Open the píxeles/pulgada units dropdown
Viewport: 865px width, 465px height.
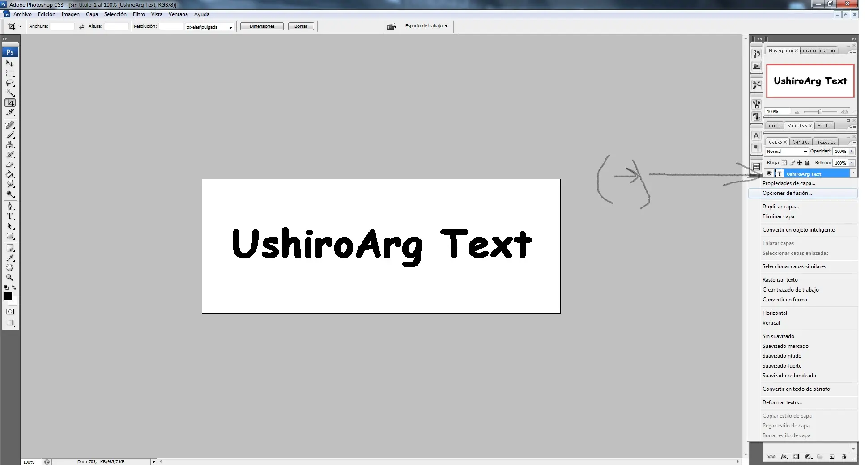click(209, 27)
